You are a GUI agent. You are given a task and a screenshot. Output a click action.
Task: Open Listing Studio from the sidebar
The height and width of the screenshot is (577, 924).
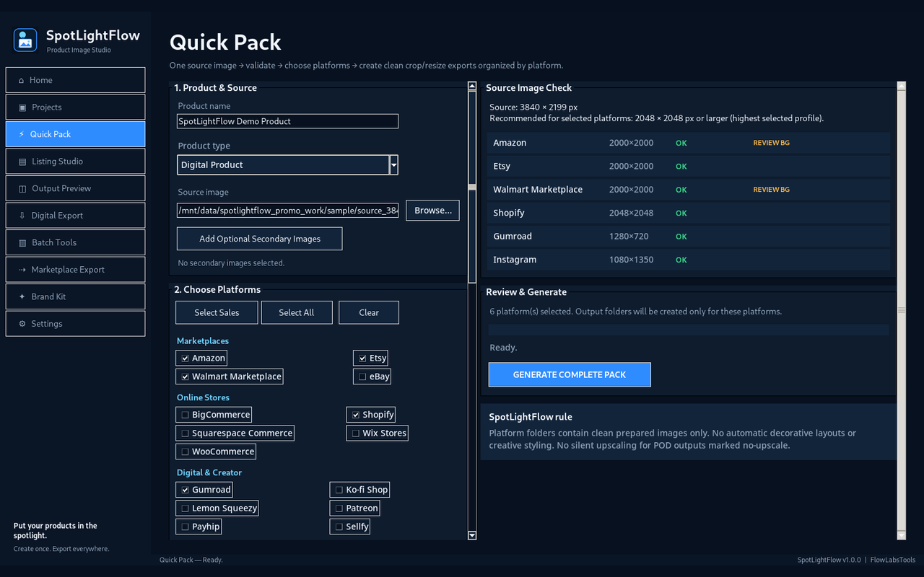75,161
